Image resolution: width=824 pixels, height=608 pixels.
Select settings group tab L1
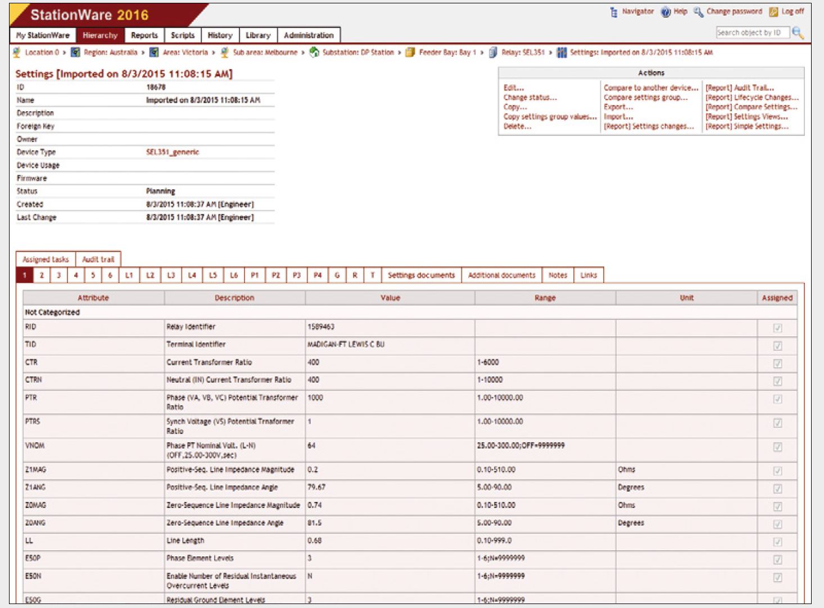pyautogui.click(x=129, y=275)
